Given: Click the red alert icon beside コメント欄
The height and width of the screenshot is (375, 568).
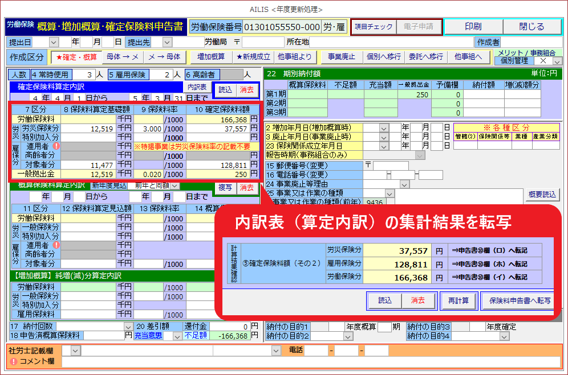Looking at the screenshot, I should (14, 362).
